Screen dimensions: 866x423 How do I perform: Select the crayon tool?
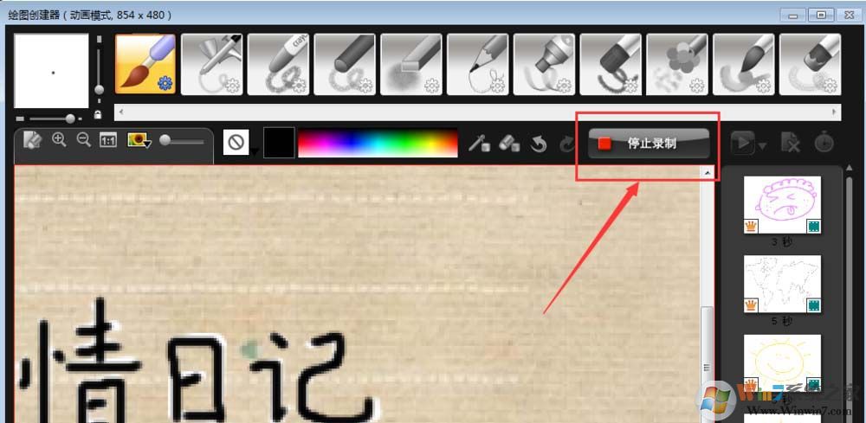278,64
